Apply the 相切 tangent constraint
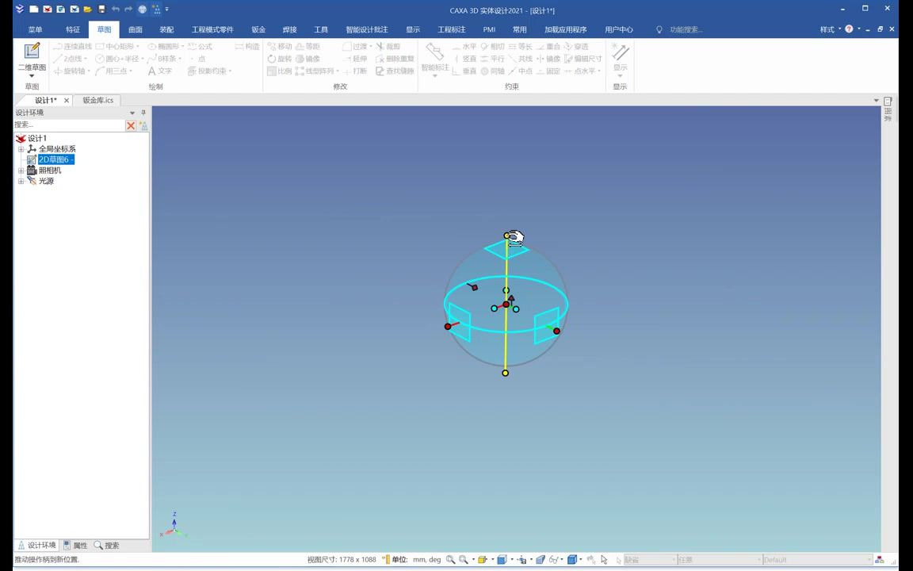The height and width of the screenshot is (571, 913). [493, 46]
